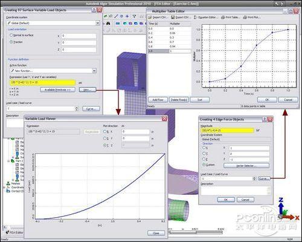Image resolution: width=302 pixels, height=242 pixels.
Task: Click X field in Surface Variable Load dialog
Action: click(79, 36)
